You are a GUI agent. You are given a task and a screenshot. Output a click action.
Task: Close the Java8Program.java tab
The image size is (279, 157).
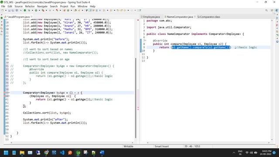31,17
